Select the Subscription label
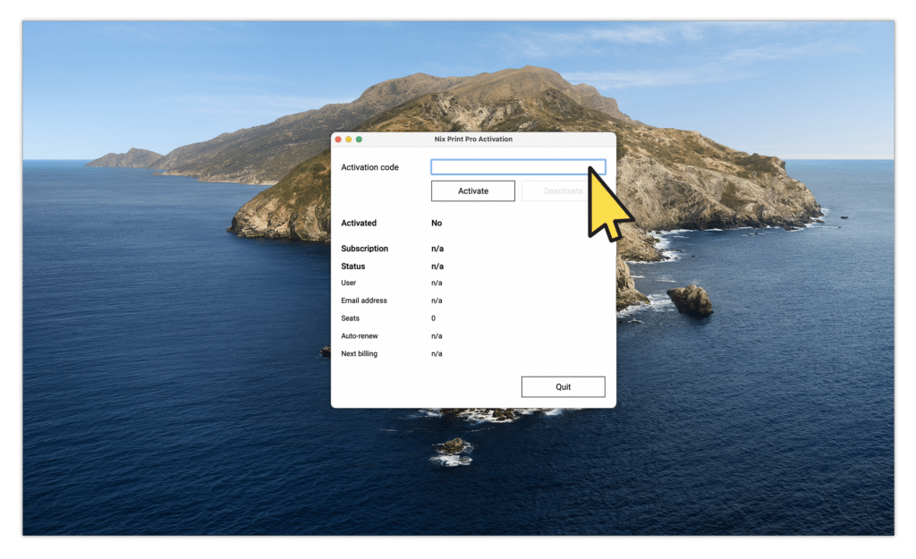This screenshot has width=916, height=559. pos(365,248)
